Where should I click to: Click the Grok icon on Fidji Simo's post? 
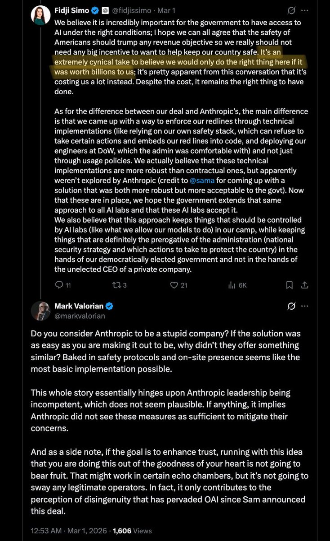[x=291, y=10]
